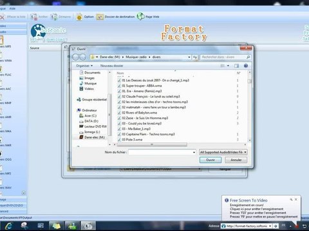
Task: Click the divers breadcrumb segment
Action: 156,57
